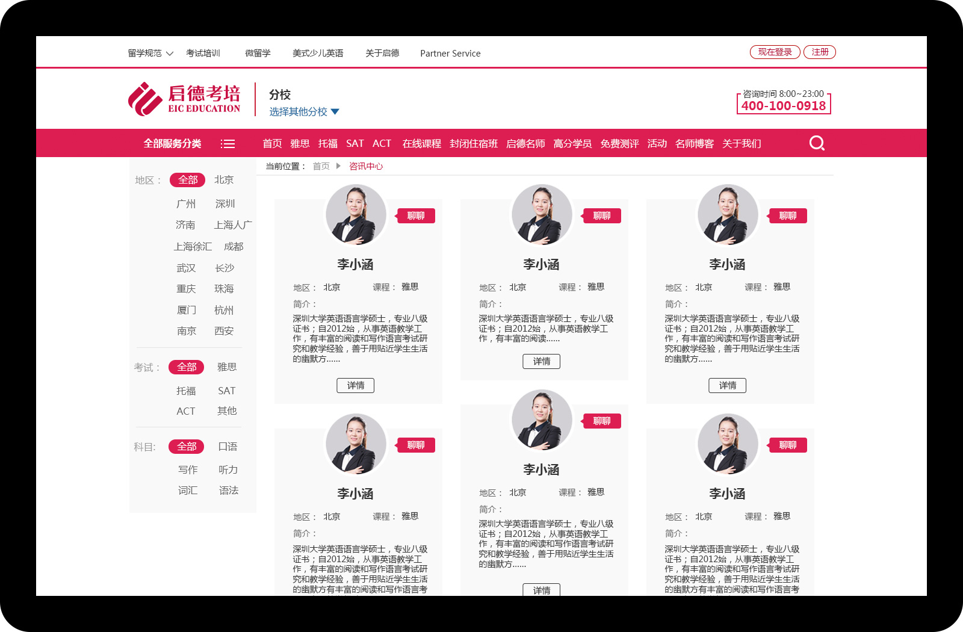The height and width of the screenshot is (632, 963).
Task: Open 详情 on the top-left teacher card
Action: click(356, 385)
